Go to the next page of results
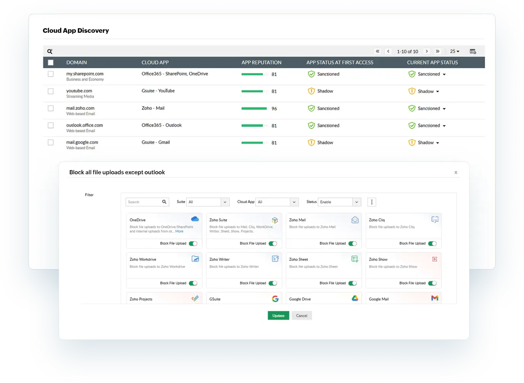Viewport: 524px width, 383px height. click(427, 51)
